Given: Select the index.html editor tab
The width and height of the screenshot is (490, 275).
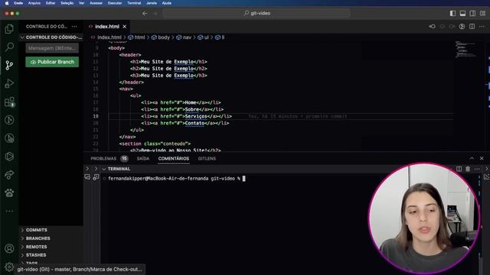Looking at the screenshot, I should pyautogui.click(x=107, y=27).
